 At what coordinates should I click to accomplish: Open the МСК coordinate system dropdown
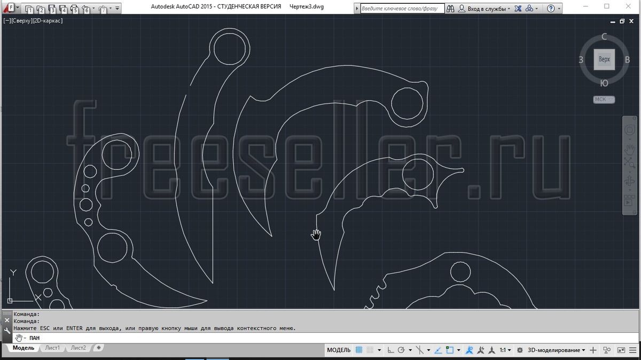coord(604,99)
